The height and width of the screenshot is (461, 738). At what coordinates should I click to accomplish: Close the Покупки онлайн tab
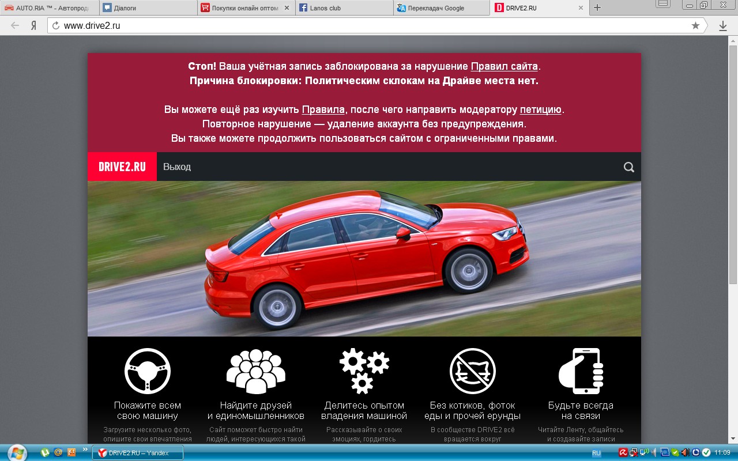tap(287, 8)
